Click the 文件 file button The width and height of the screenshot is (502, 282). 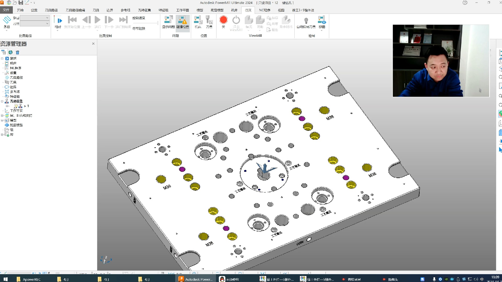(6, 10)
